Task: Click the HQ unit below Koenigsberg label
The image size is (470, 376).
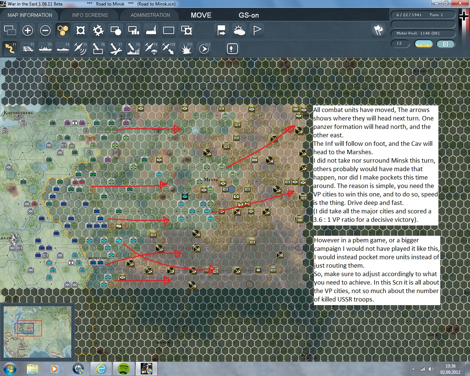Action: tap(23, 123)
